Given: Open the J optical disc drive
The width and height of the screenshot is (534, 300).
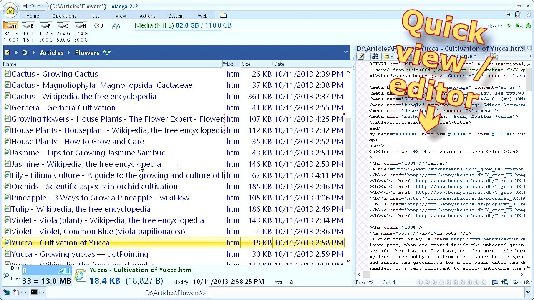Looking at the screenshot, I should tap(98, 26).
